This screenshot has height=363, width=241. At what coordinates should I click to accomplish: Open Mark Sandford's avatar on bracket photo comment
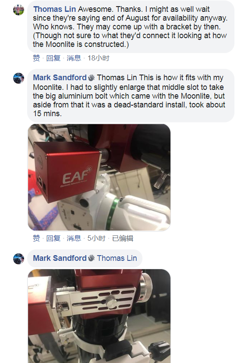[x=18, y=259]
